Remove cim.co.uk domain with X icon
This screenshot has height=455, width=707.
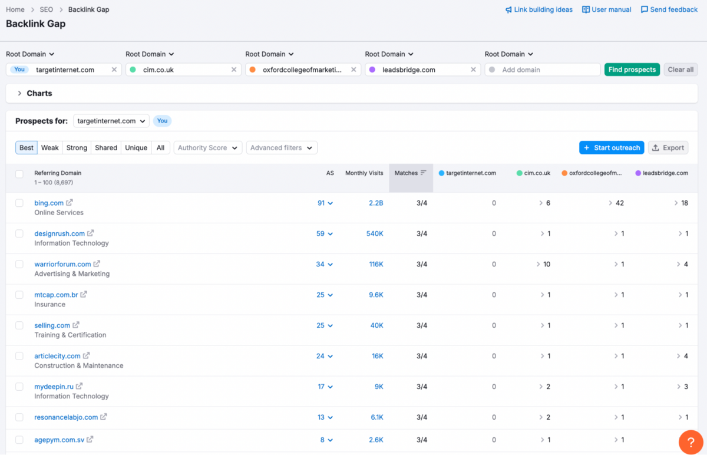click(234, 70)
